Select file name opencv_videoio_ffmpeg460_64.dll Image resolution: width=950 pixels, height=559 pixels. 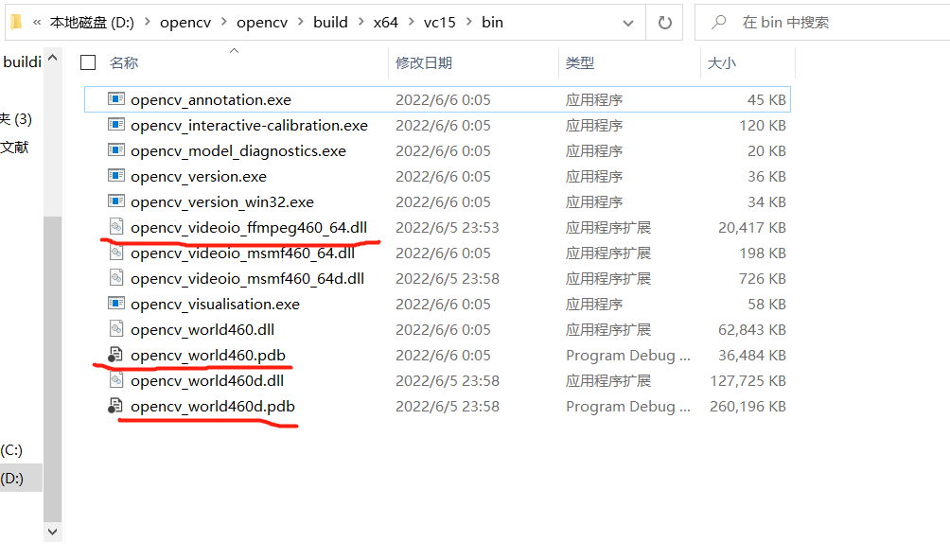point(249,228)
